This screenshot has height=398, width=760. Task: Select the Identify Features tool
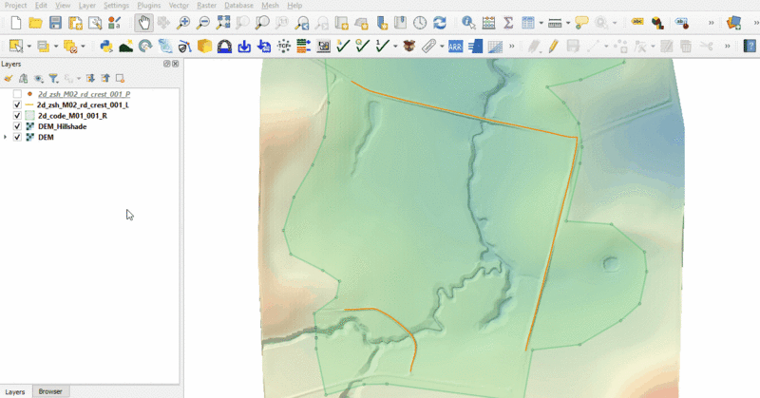tap(468, 22)
